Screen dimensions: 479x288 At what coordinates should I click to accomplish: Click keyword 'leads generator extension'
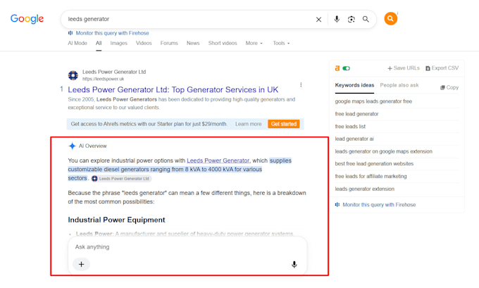tap(364, 189)
